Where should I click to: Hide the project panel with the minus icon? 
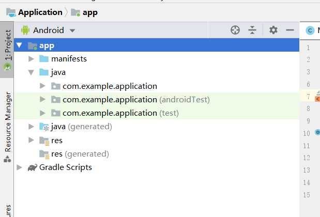(x=290, y=30)
